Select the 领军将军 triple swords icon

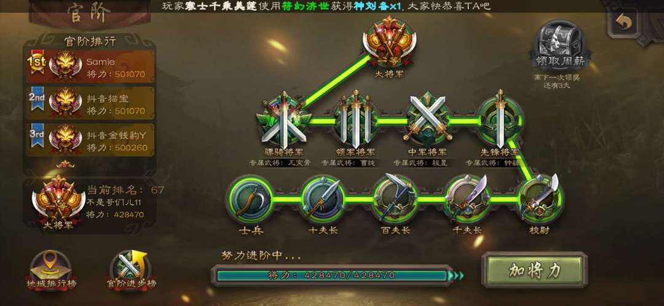[356, 120]
